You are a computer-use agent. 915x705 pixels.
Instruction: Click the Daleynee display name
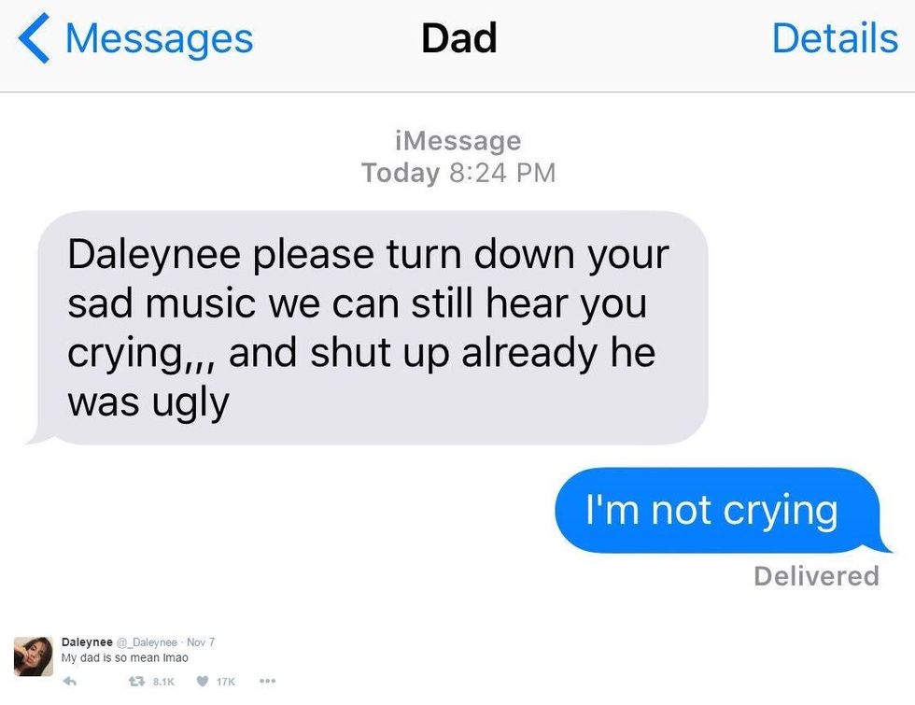pos(87,642)
